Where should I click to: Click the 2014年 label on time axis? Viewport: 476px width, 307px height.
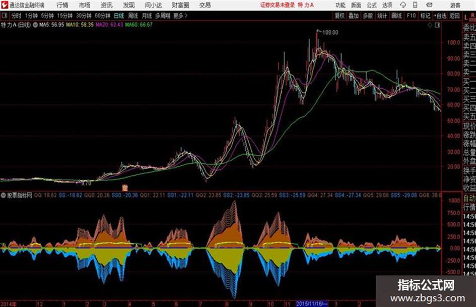pos(9,303)
